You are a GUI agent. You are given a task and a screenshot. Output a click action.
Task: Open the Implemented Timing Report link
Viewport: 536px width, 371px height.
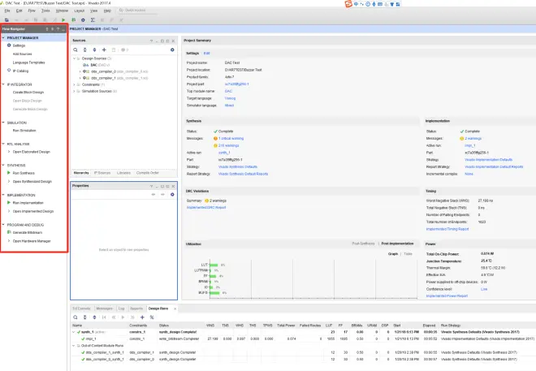[447, 229]
